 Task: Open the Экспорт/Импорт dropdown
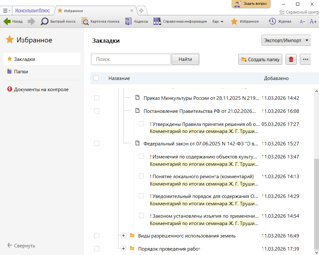click(286, 40)
